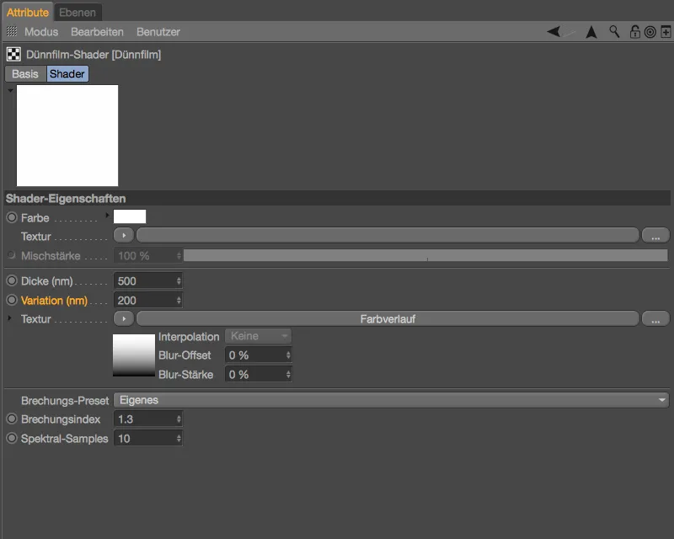Toggle Brechungsindex animation circle
Viewport: 674px width, 539px height.
(12, 419)
